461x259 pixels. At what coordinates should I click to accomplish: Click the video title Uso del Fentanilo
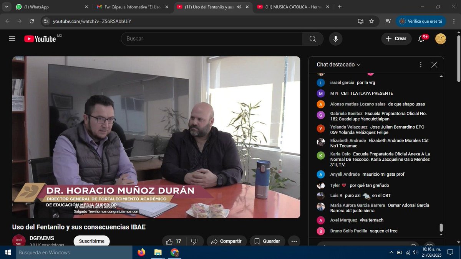(x=79, y=227)
